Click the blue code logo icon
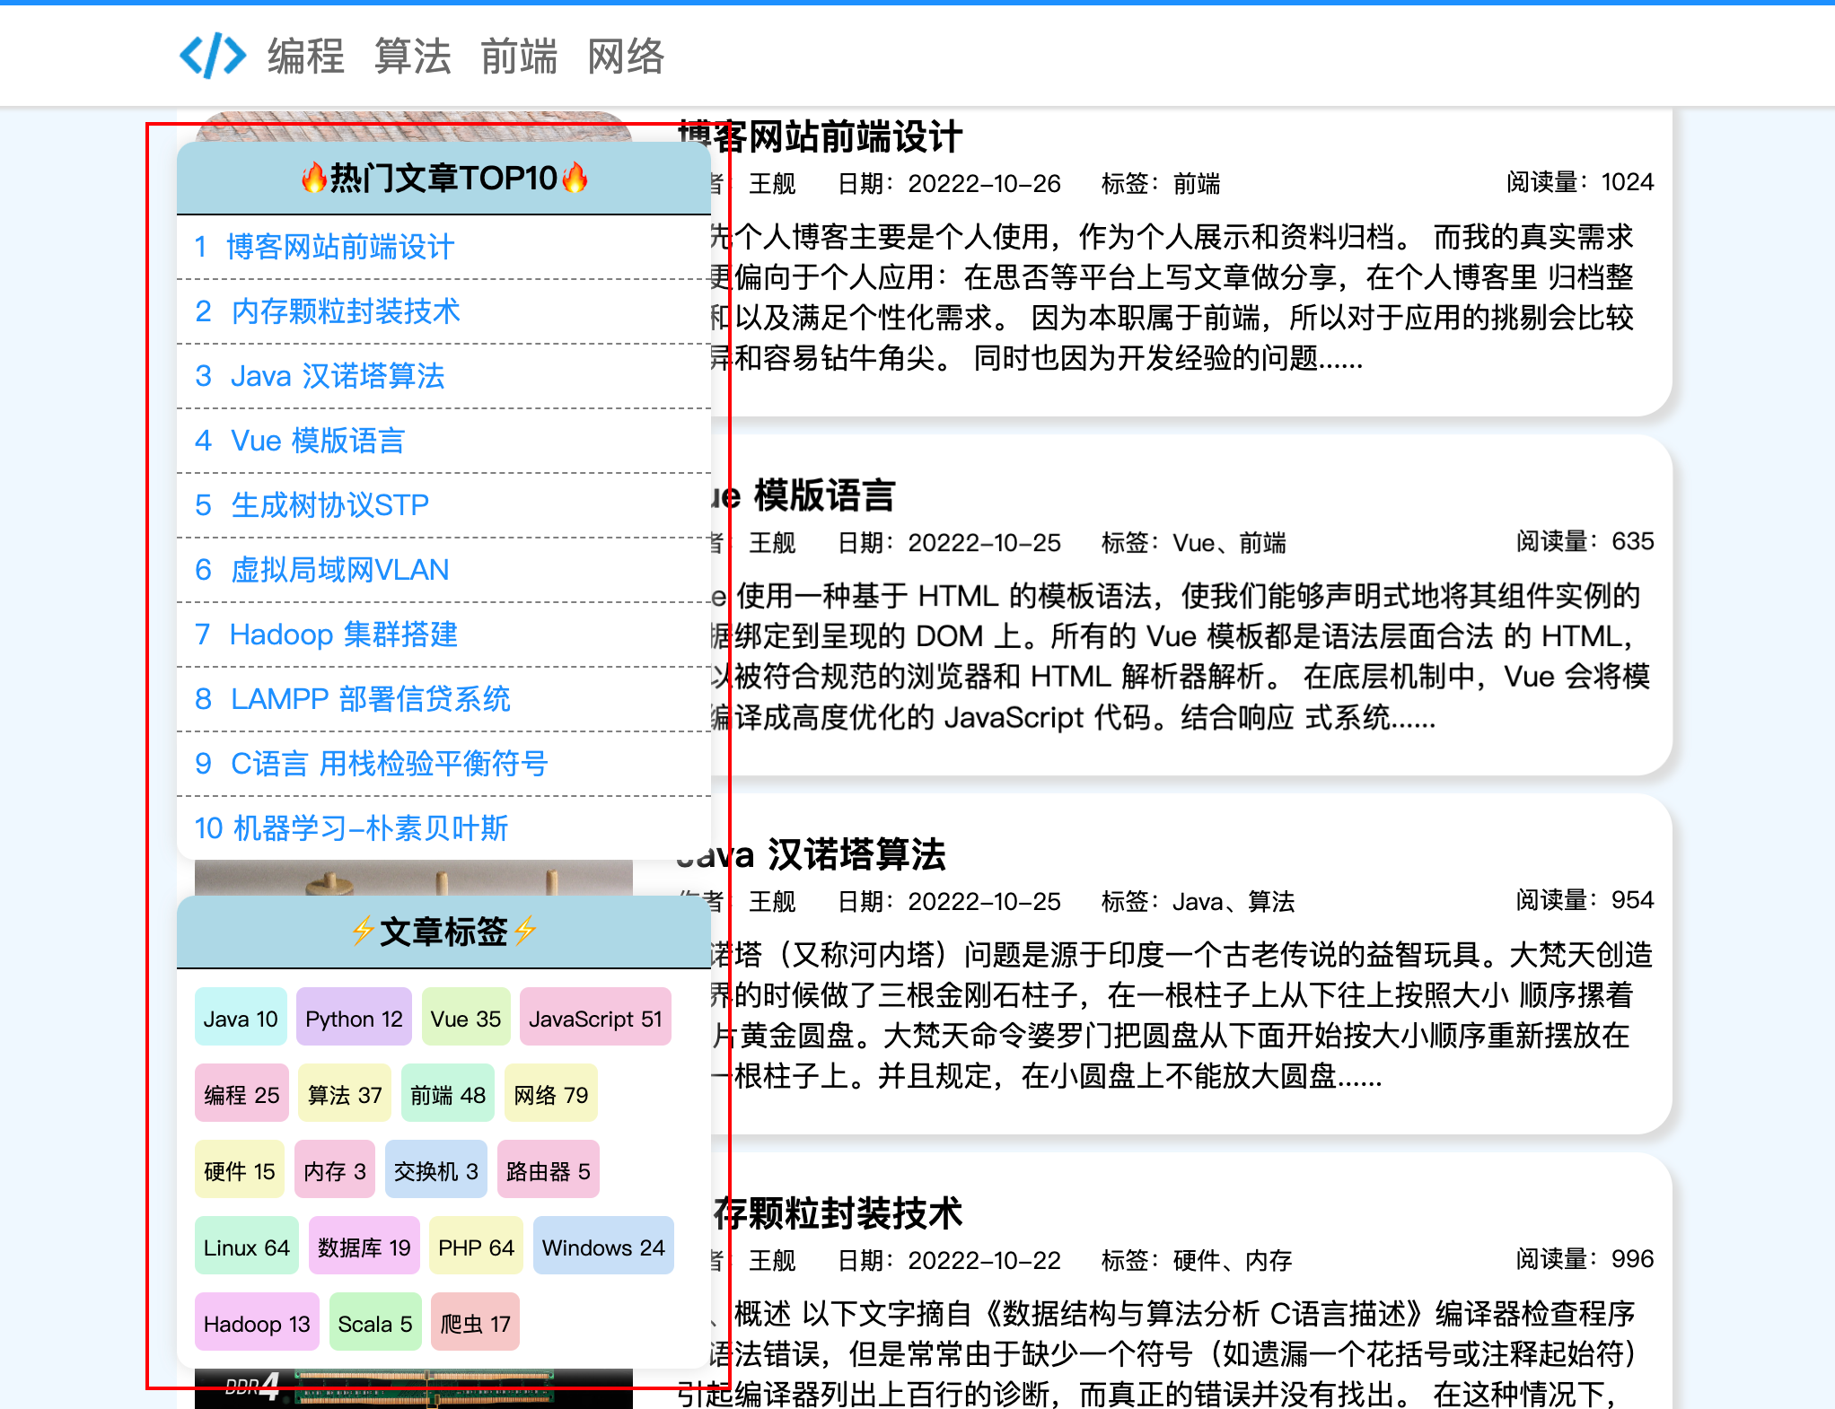Screen dimensions: 1835x1409 pos(213,56)
